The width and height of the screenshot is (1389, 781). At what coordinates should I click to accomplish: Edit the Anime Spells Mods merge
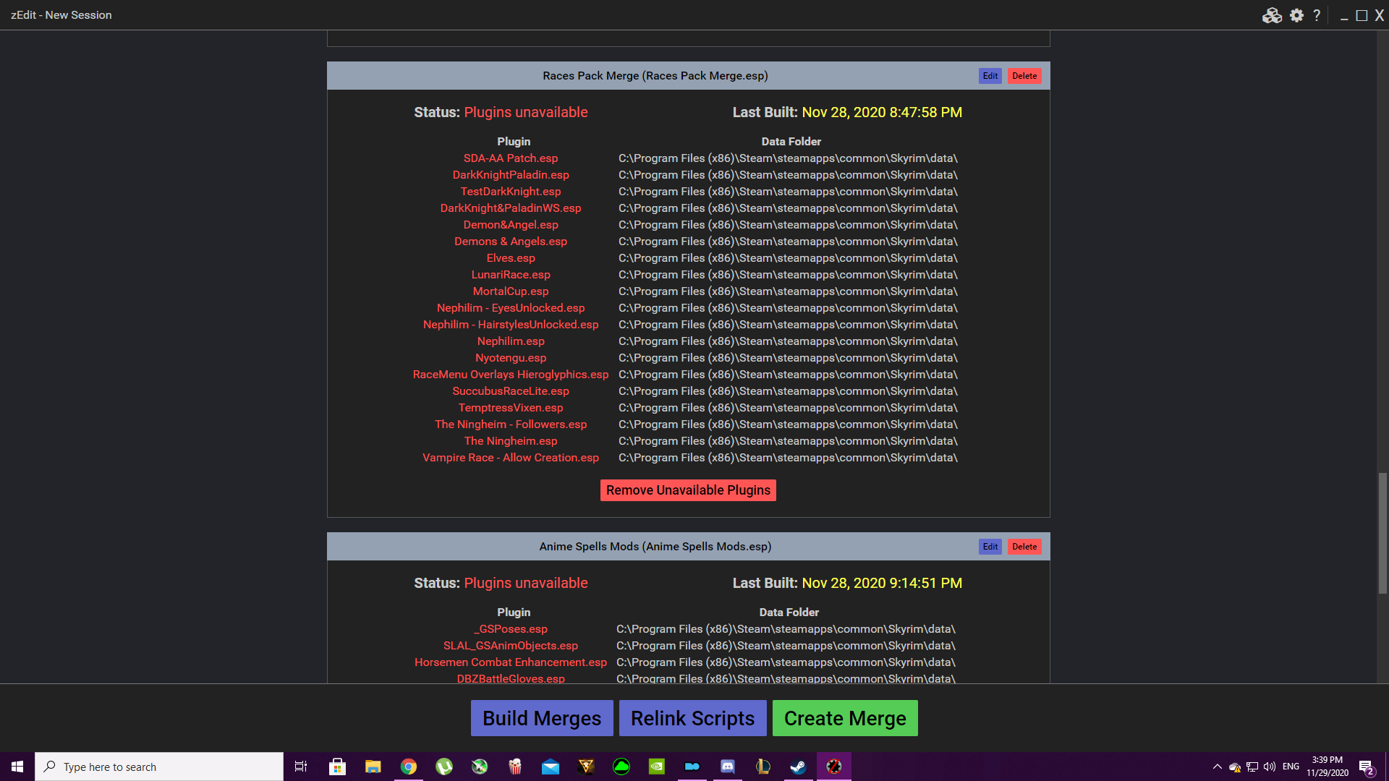tap(990, 547)
